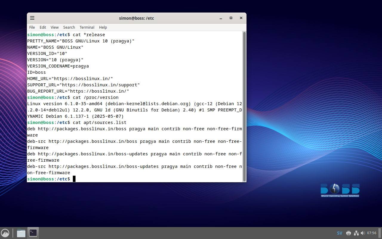Open the View menu
Screen dimensions: 382x239
55,27
